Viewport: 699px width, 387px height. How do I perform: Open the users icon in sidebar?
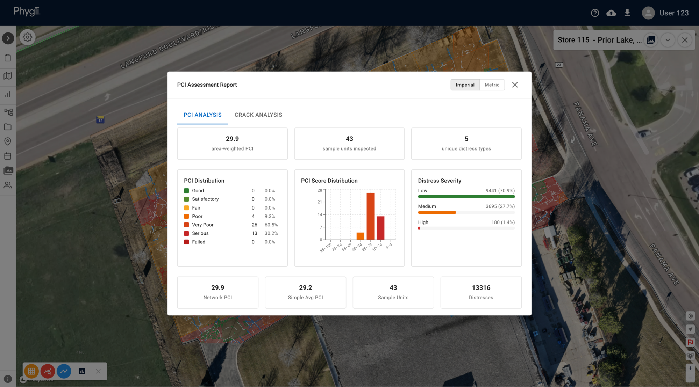pos(8,185)
